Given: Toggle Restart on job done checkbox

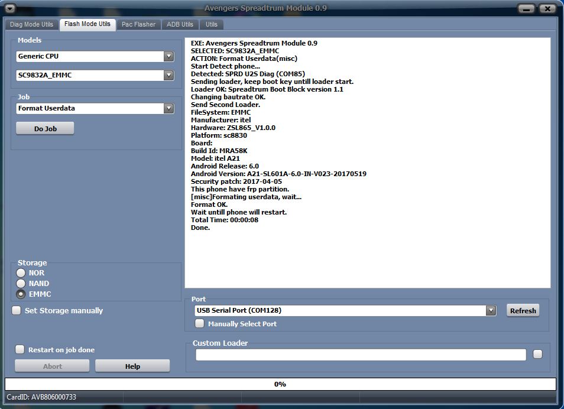Looking at the screenshot, I should coord(20,349).
